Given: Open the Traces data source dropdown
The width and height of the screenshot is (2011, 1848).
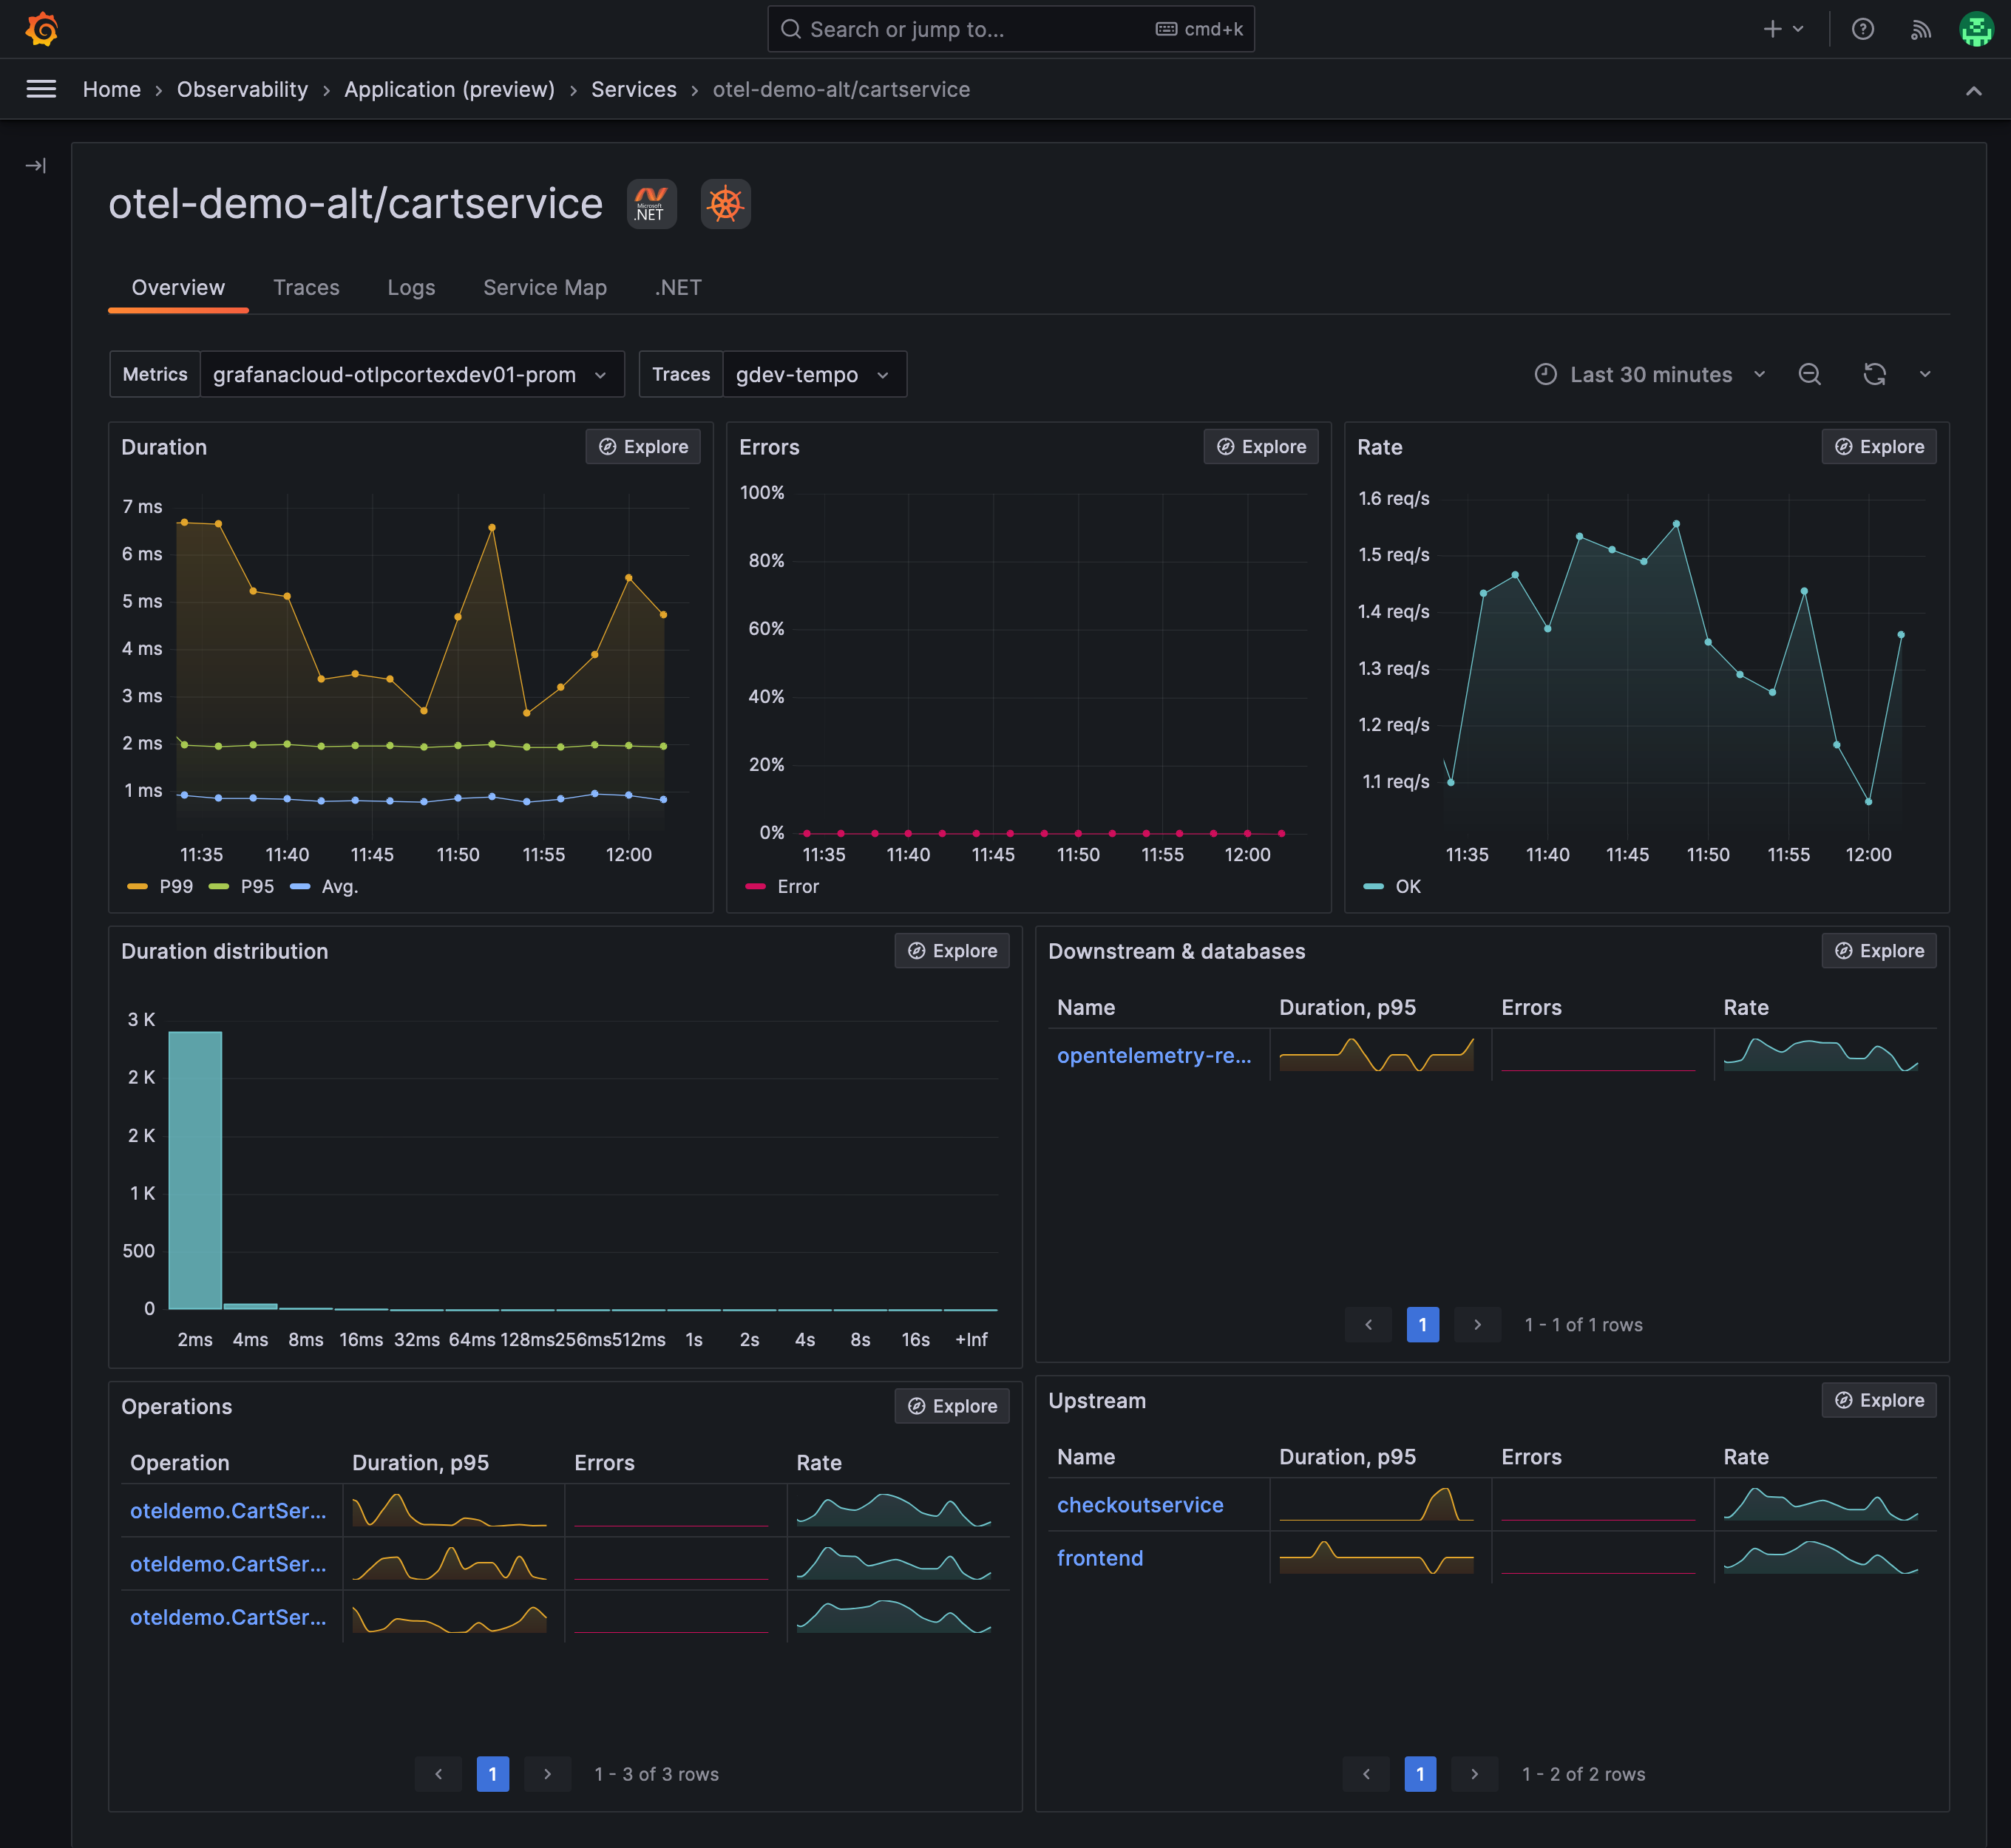Looking at the screenshot, I should click(814, 374).
